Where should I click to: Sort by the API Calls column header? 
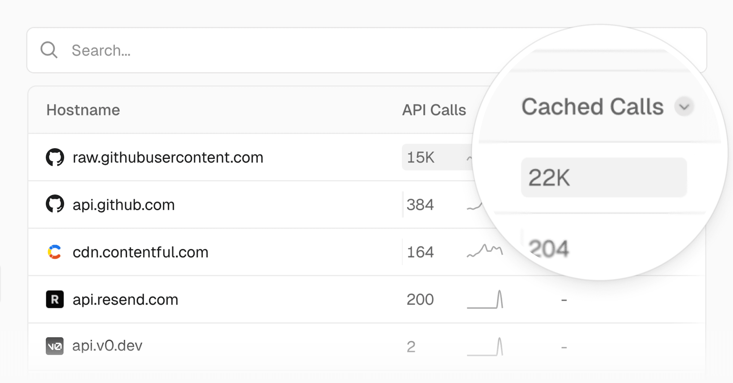tap(434, 110)
